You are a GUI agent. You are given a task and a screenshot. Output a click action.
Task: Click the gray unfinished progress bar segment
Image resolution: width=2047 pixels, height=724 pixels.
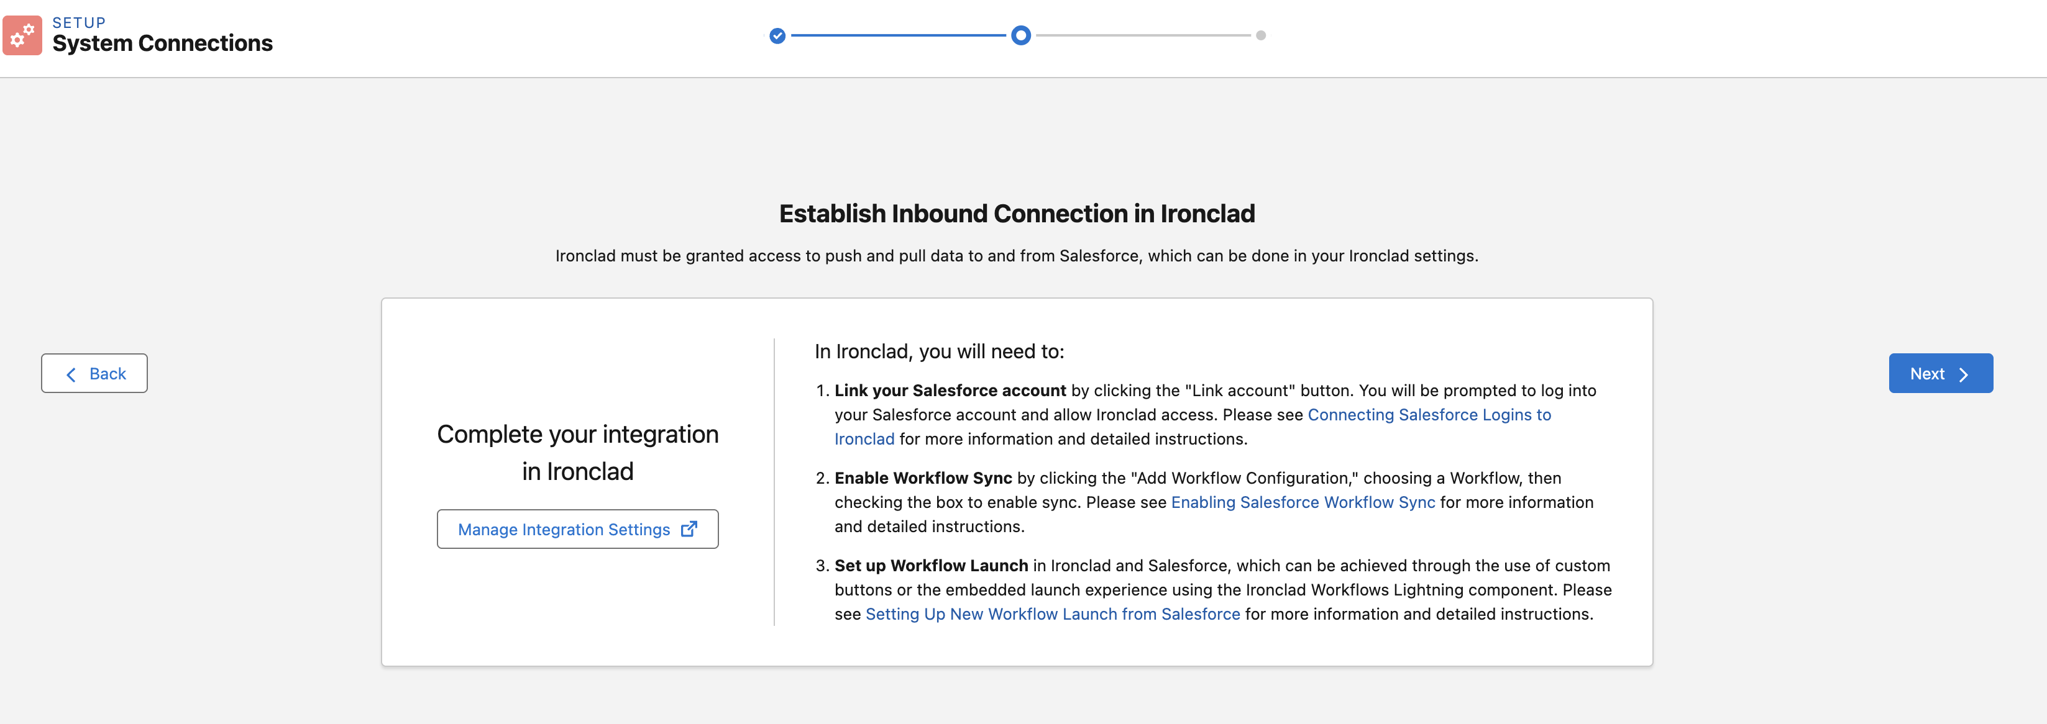pos(1144,35)
